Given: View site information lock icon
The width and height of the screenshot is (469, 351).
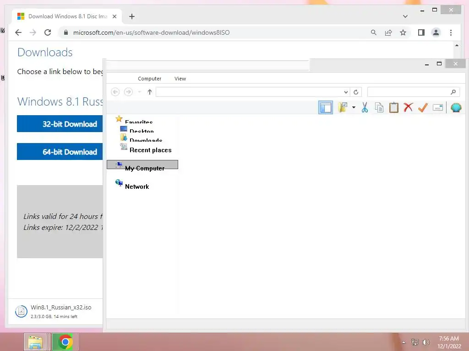Looking at the screenshot, I should (x=66, y=32).
